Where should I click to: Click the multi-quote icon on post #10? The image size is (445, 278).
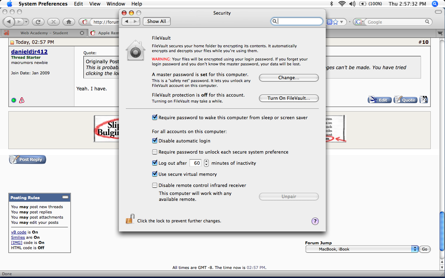click(424, 100)
